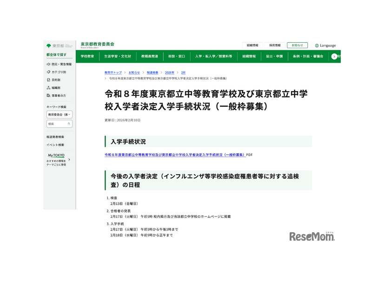Image resolution: width=384 pixels, height=288 pixels.
Task: Click the 報道発表 breadcrumb link
Action: (153, 72)
